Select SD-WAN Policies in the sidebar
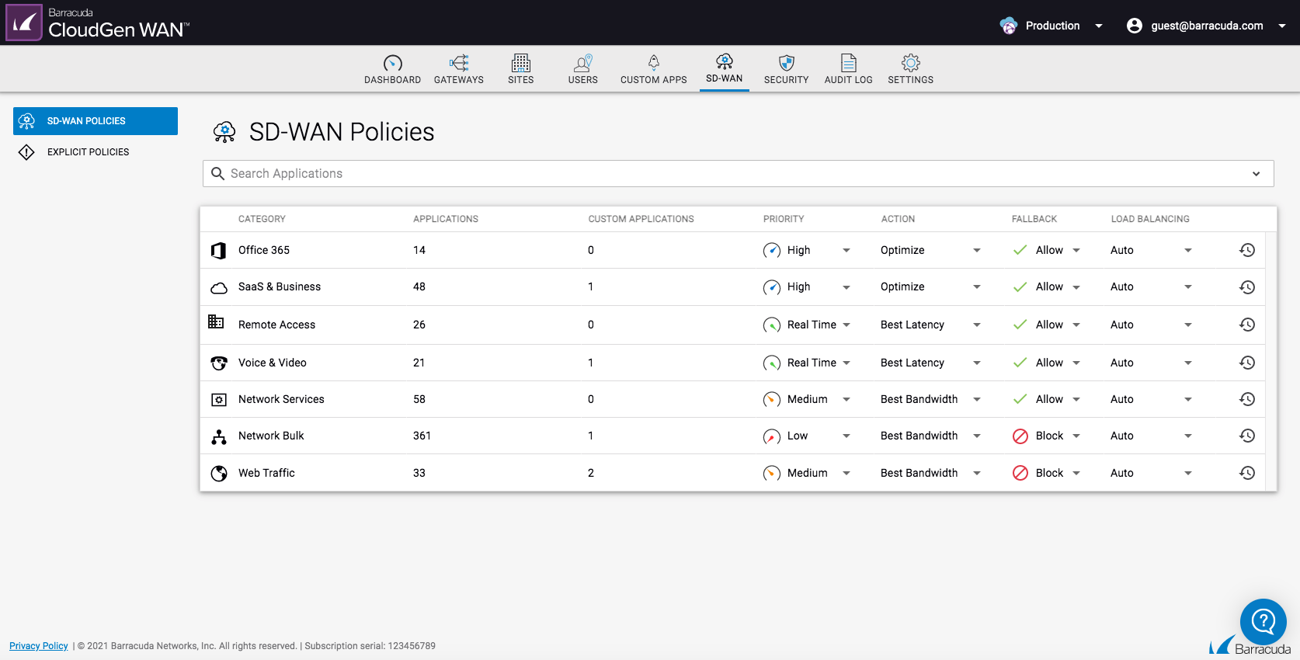The height and width of the screenshot is (660, 1300). (96, 121)
